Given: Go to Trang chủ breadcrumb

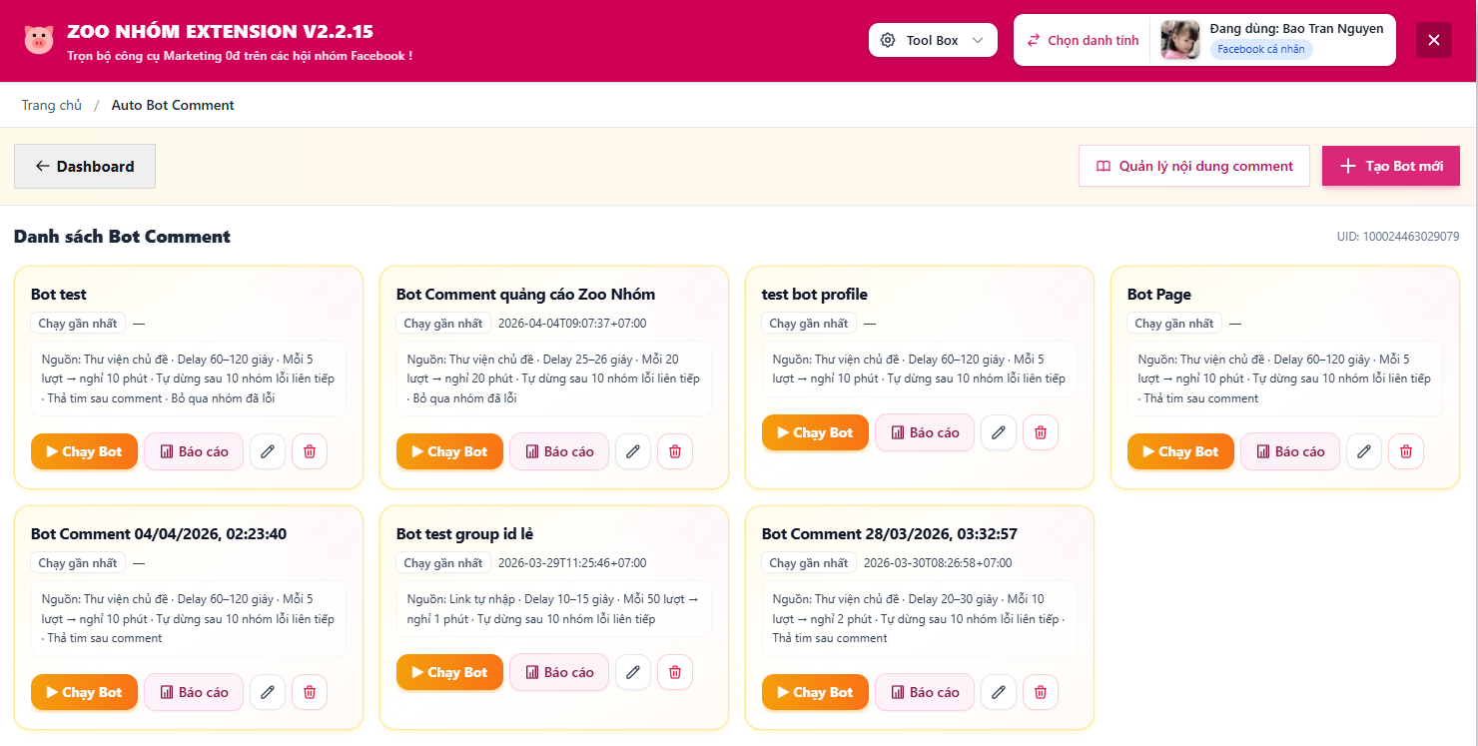Looking at the screenshot, I should point(52,105).
